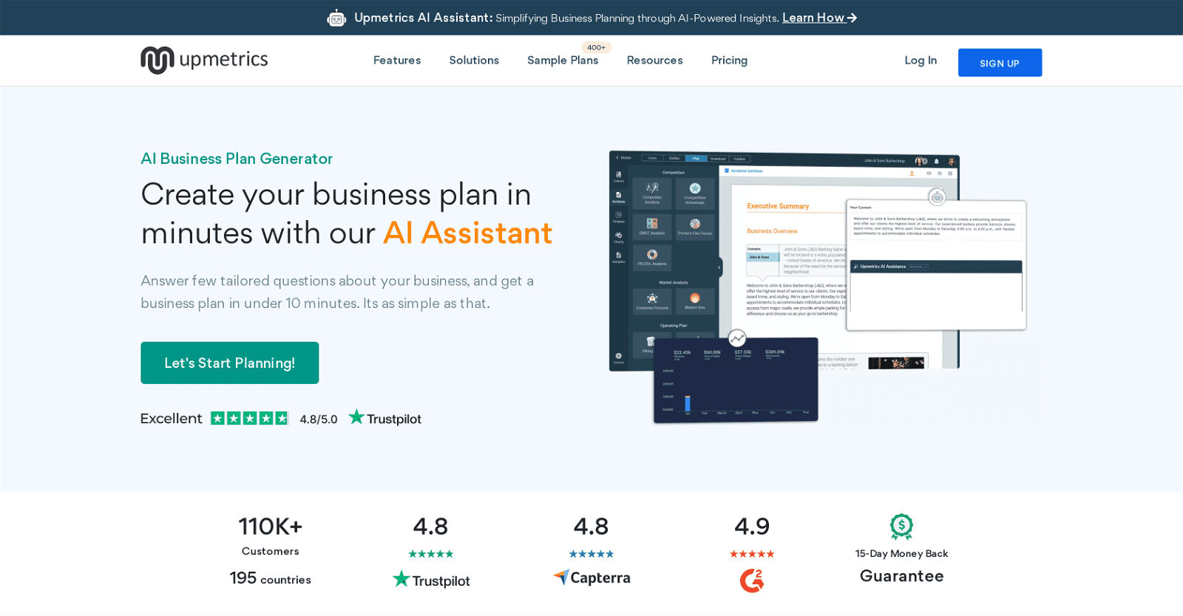
Task: Click the green Excellent star rating
Action: [249, 418]
